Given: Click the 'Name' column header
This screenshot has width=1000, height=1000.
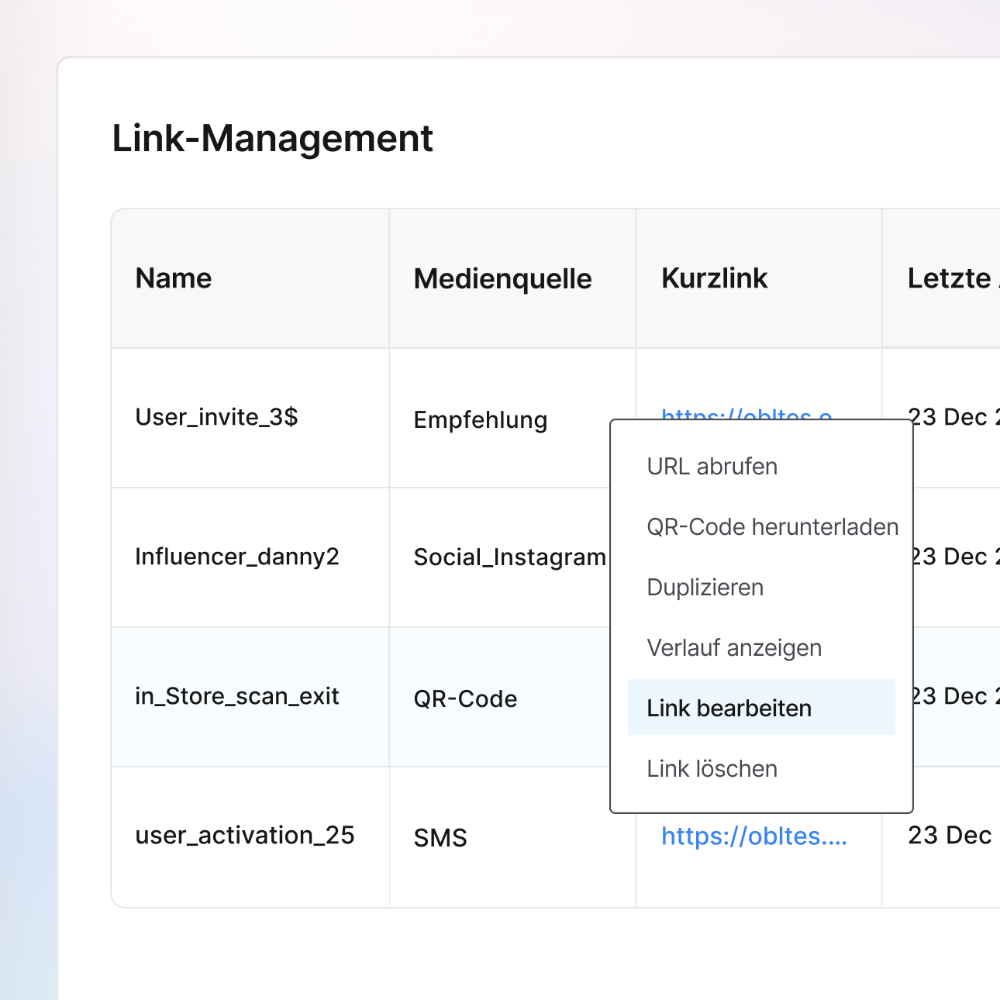Looking at the screenshot, I should click(x=173, y=278).
